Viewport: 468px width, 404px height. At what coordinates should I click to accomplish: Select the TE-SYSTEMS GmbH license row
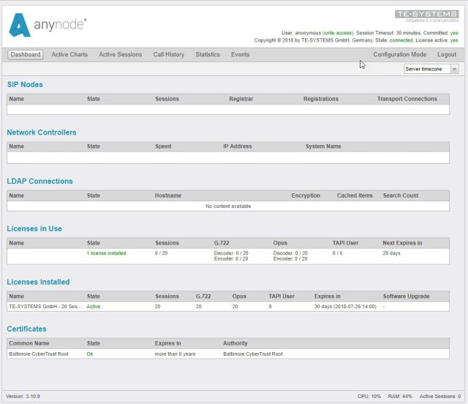45,307
